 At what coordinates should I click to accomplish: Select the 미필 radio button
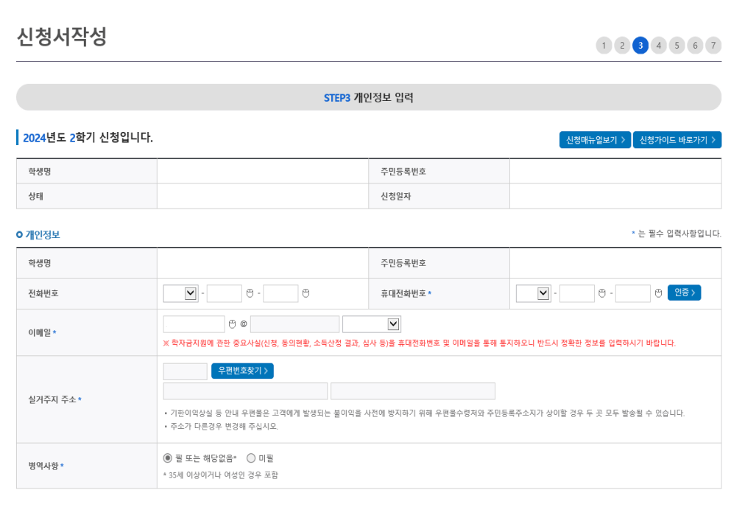[x=251, y=458]
